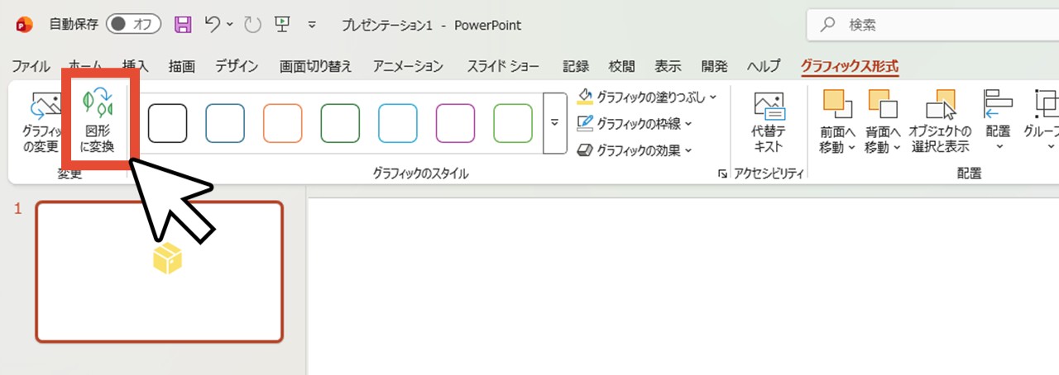Open the Selection Pane (オブジェクトの選択と表示)
The height and width of the screenshot is (375, 1059).
940,122
